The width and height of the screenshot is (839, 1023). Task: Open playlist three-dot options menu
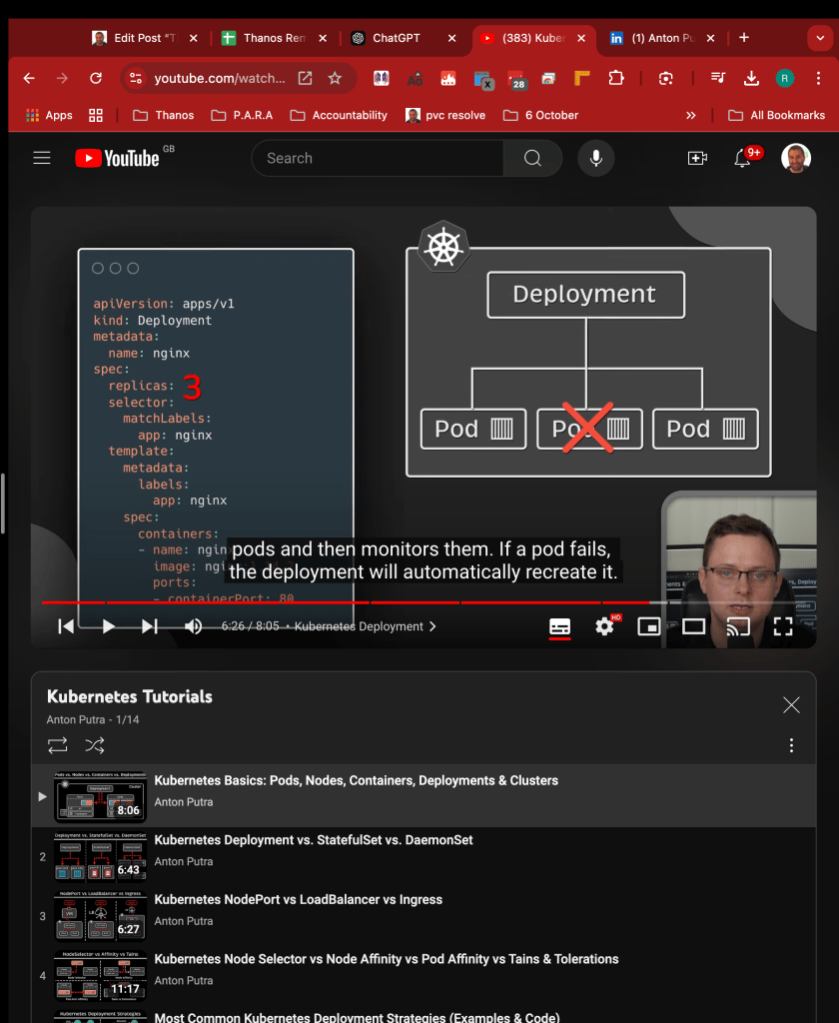pyautogui.click(x=791, y=745)
